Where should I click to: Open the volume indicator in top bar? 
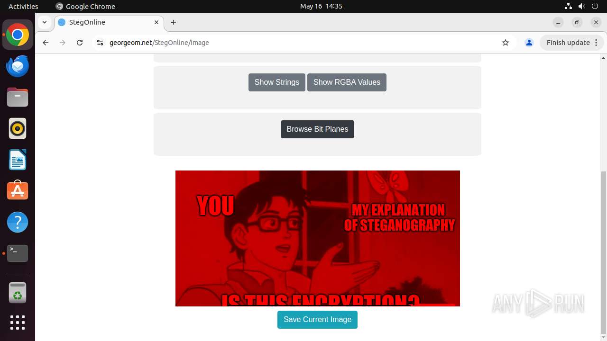tap(582, 6)
